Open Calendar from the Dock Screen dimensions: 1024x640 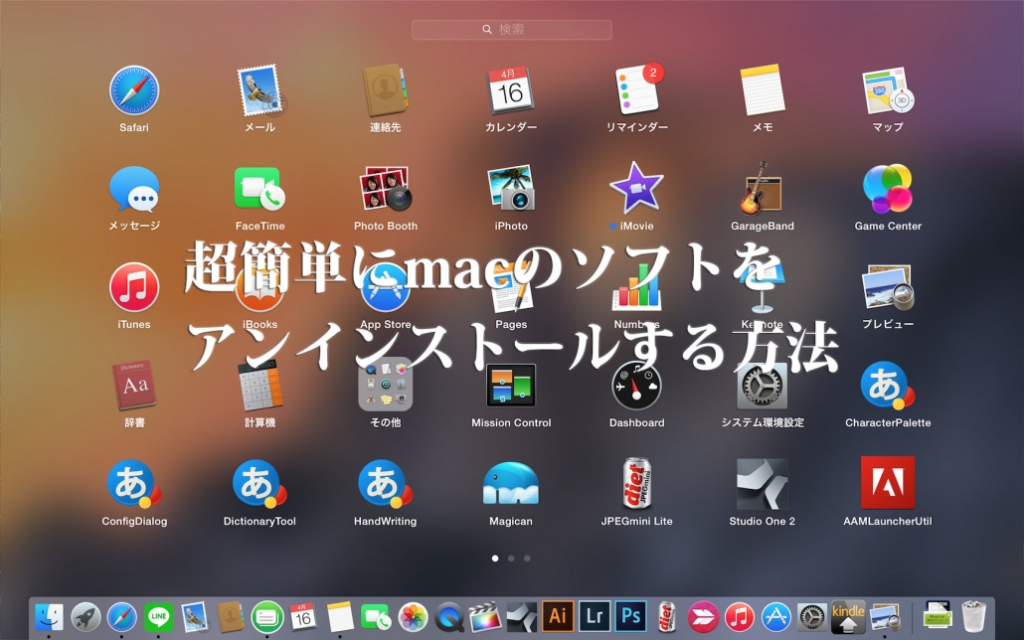[x=303, y=616]
